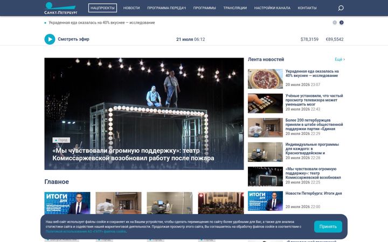
Task: Open the pizza thumbnail in news feed
Action: point(265,79)
